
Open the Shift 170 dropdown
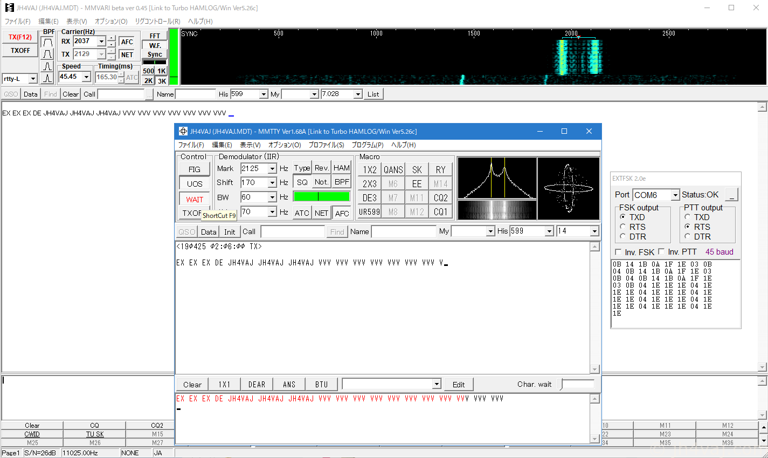(272, 183)
